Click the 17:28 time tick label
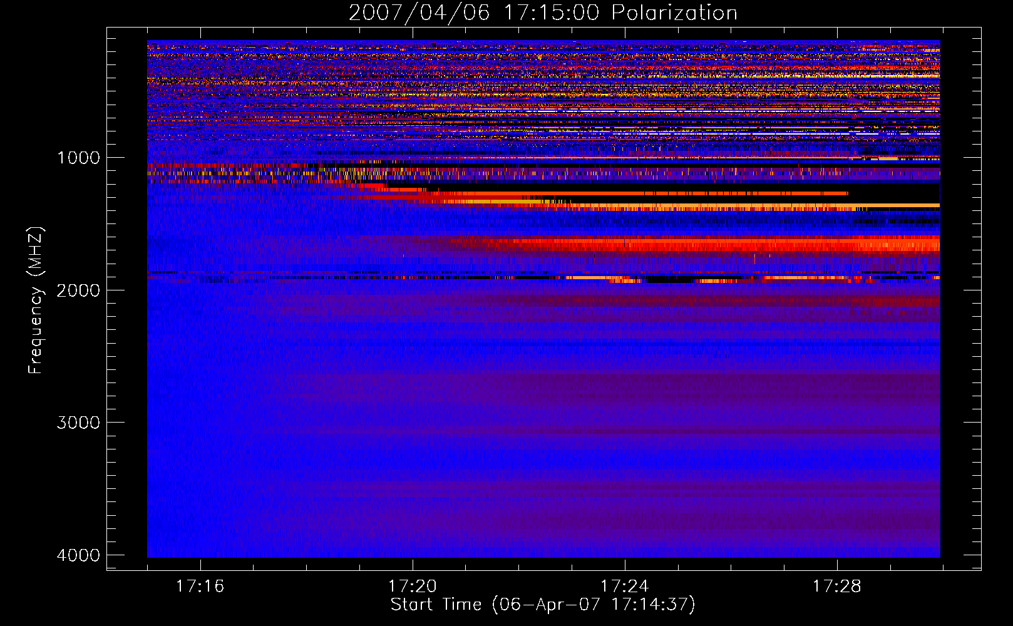 click(x=837, y=586)
